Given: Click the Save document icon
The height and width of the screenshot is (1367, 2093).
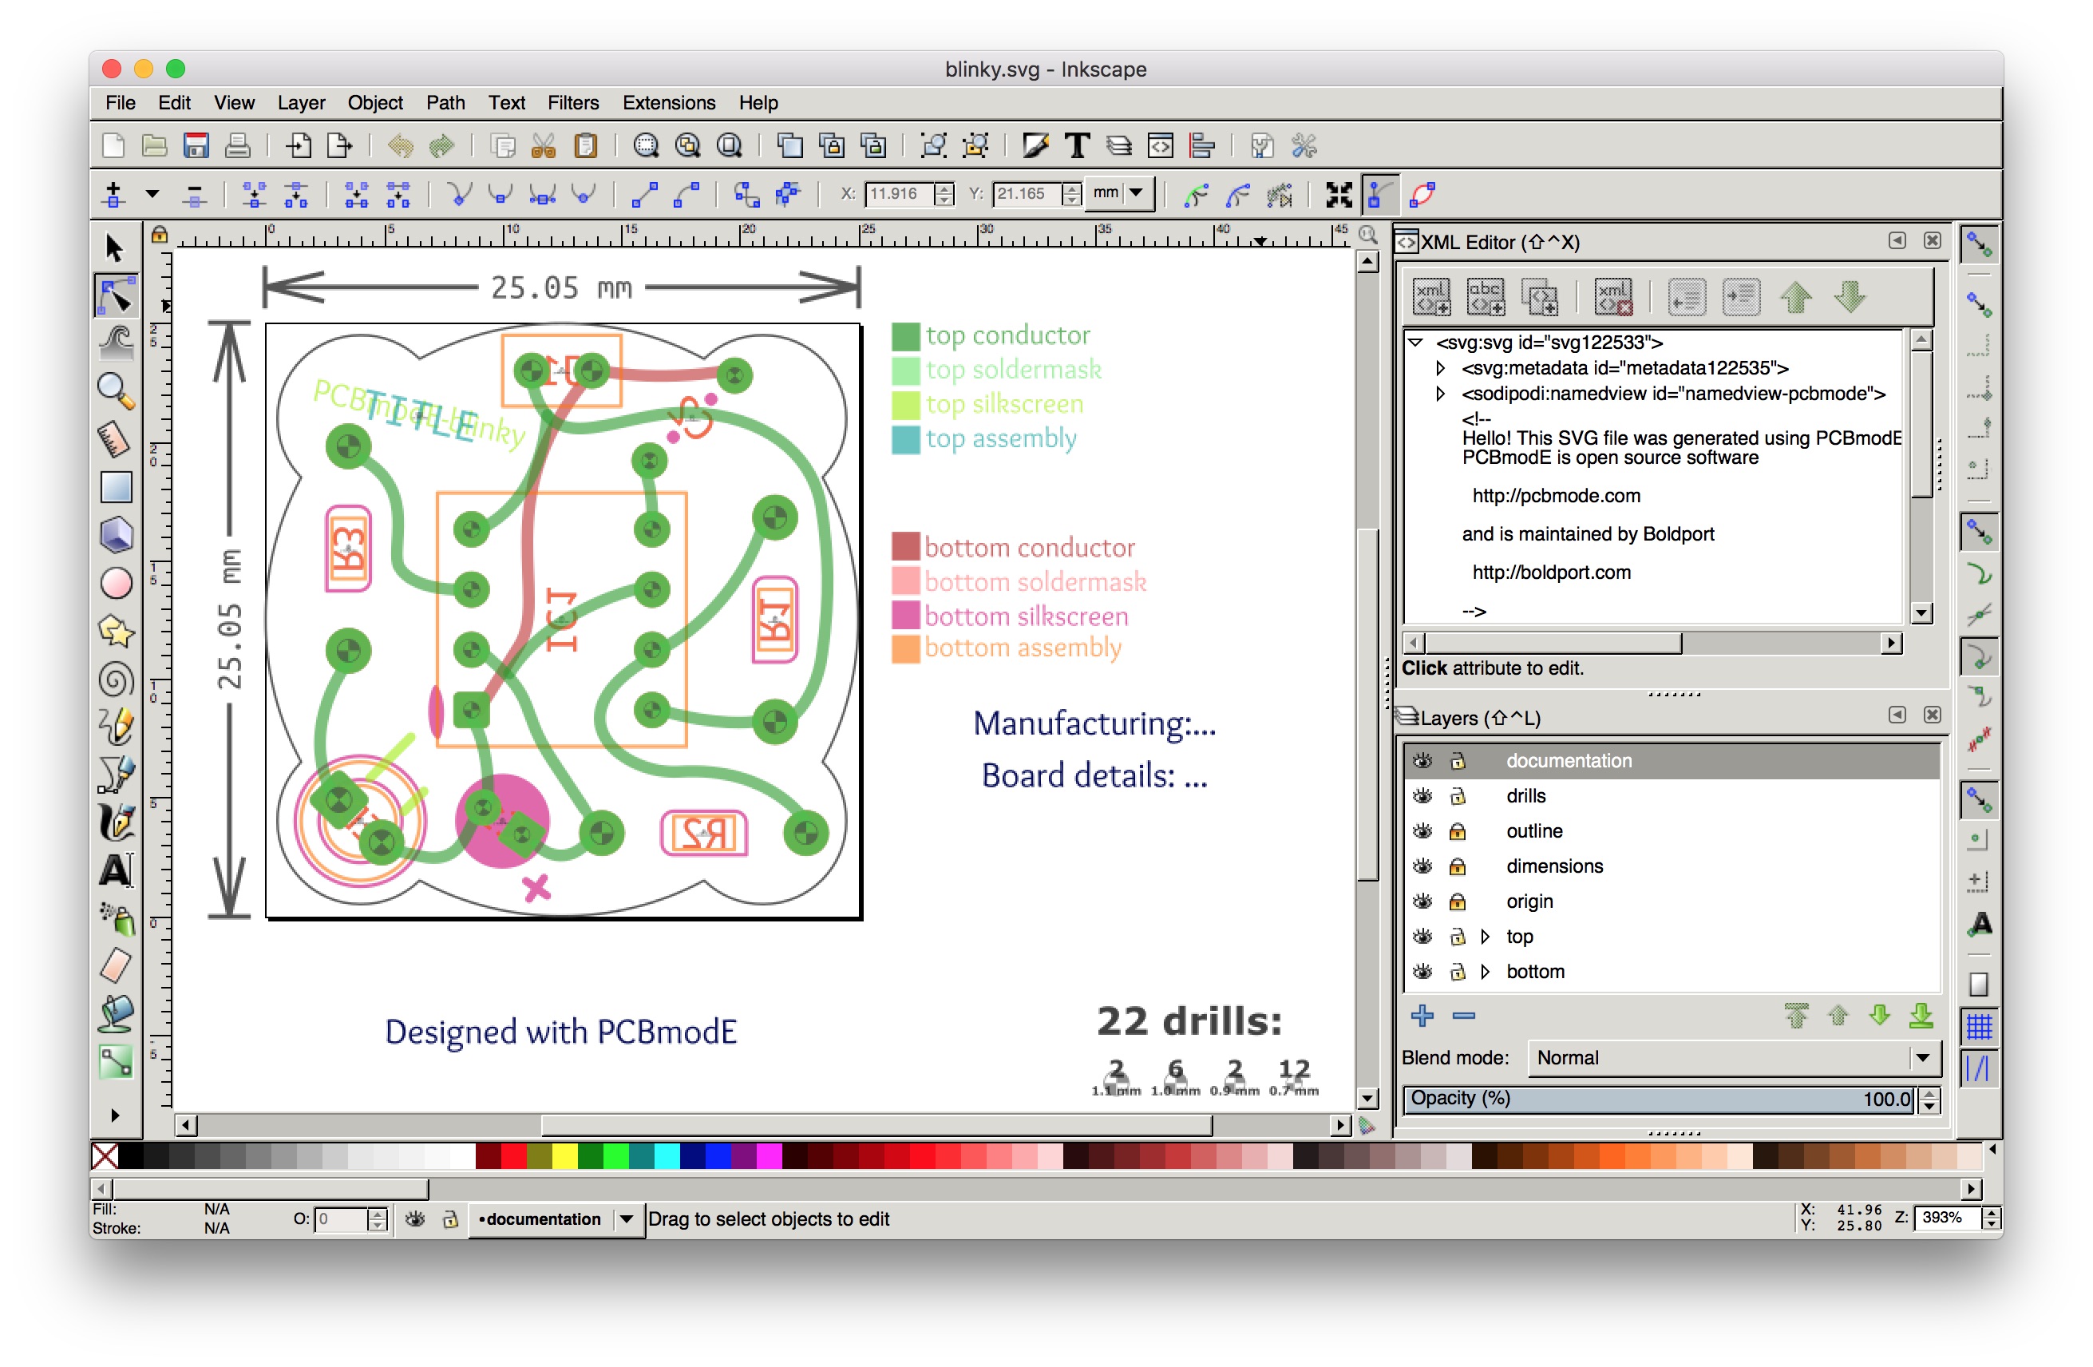Looking at the screenshot, I should [x=196, y=145].
